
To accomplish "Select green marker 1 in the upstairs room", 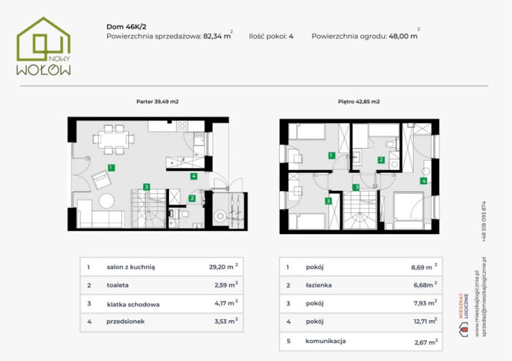I will 331,155.
